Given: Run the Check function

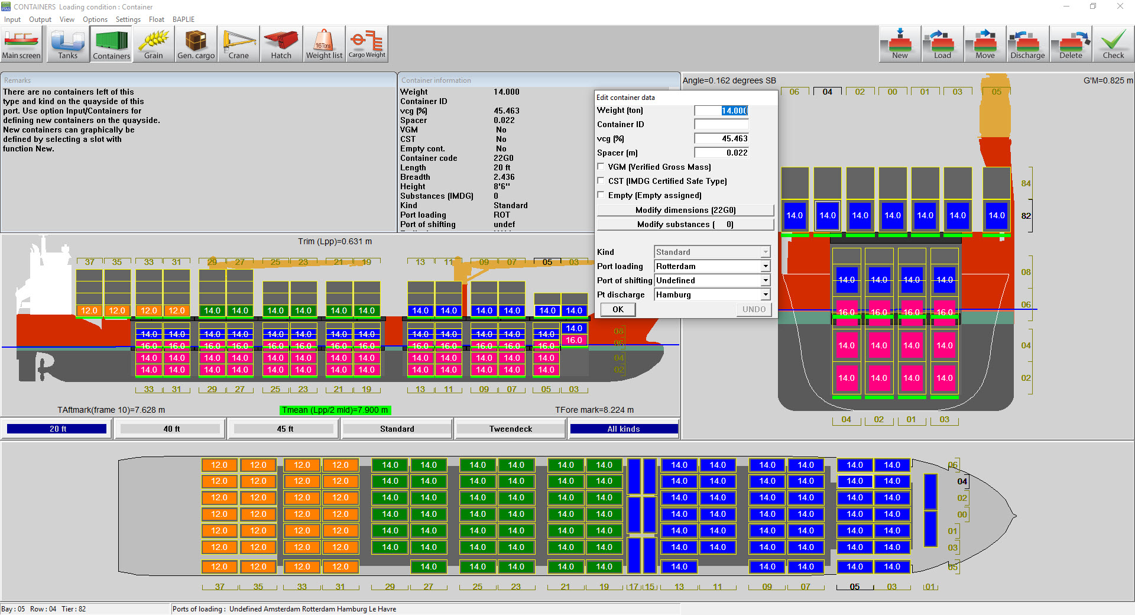Looking at the screenshot, I should click(x=1113, y=43).
